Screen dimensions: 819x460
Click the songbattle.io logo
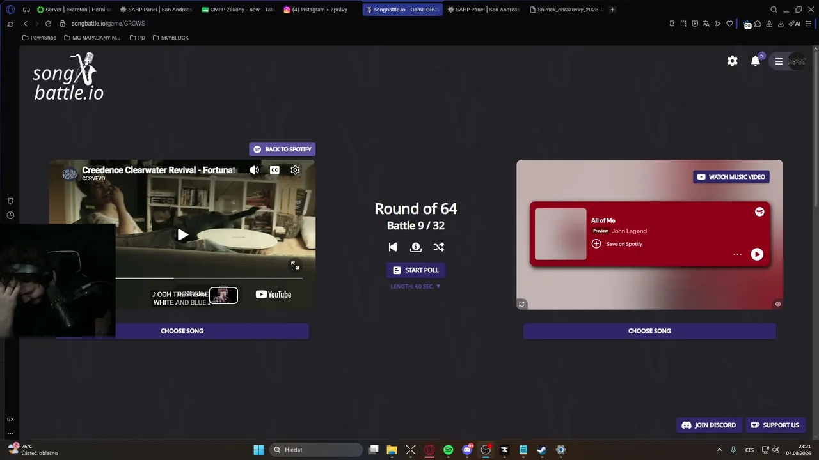tap(68, 77)
